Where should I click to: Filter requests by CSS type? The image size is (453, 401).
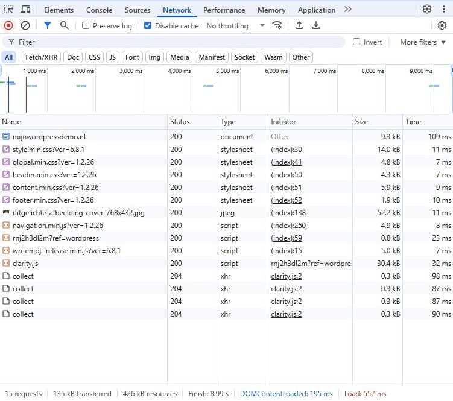(x=94, y=57)
